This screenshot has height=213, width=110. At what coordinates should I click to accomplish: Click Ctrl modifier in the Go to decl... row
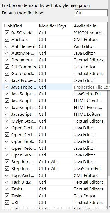42,73
